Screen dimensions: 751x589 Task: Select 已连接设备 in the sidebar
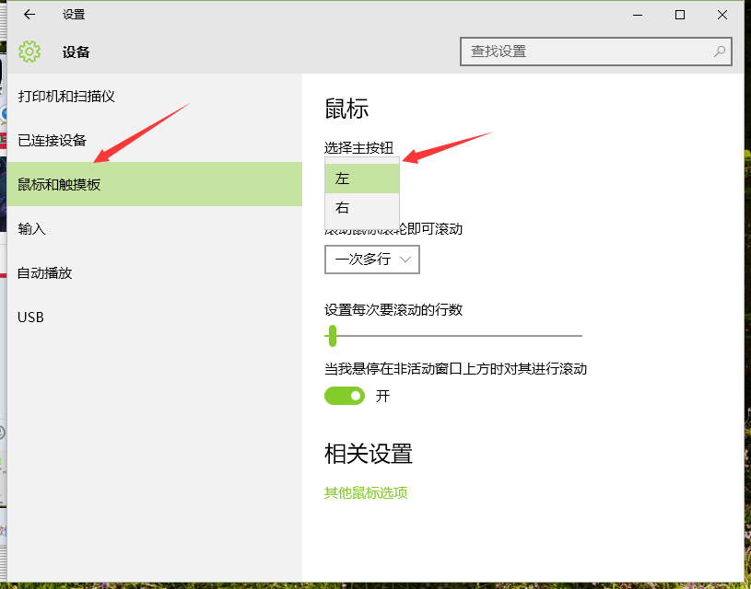point(51,140)
